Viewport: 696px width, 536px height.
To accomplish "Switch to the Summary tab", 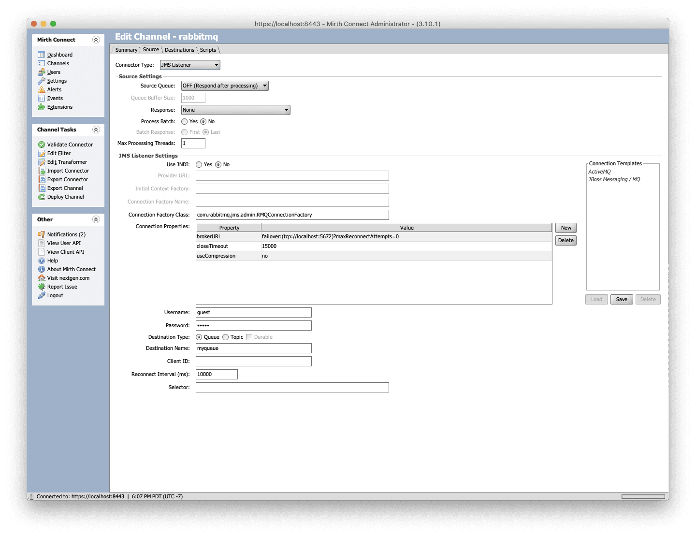I will [x=126, y=50].
